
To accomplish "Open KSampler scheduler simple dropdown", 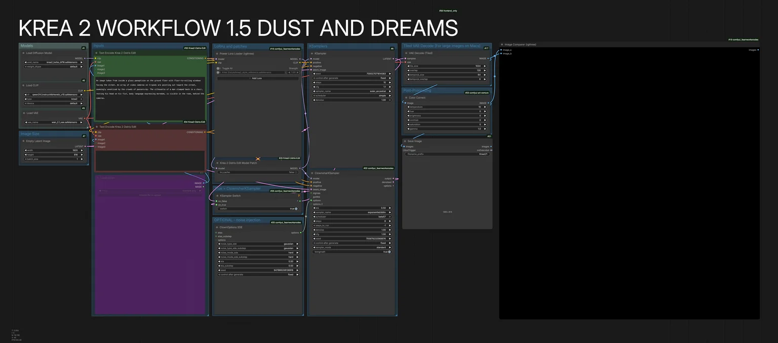I will (x=353, y=95).
